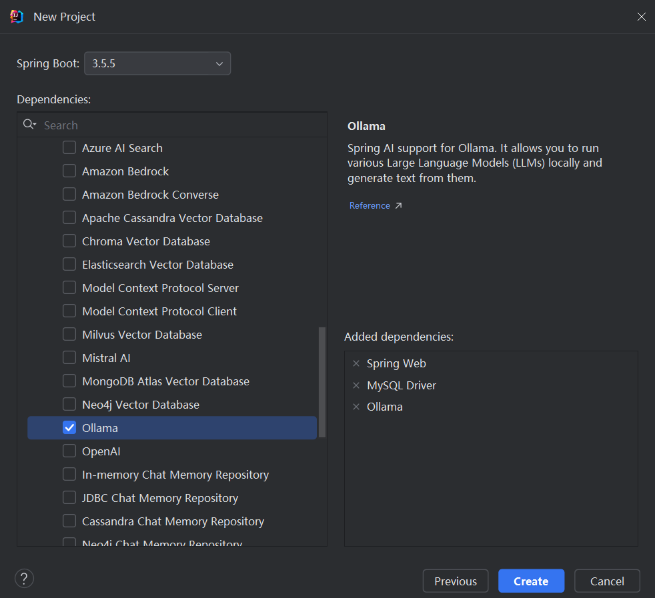Remove MySQL Driver from added dependencies
The height and width of the screenshot is (598, 655).
[x=356, y=385]
